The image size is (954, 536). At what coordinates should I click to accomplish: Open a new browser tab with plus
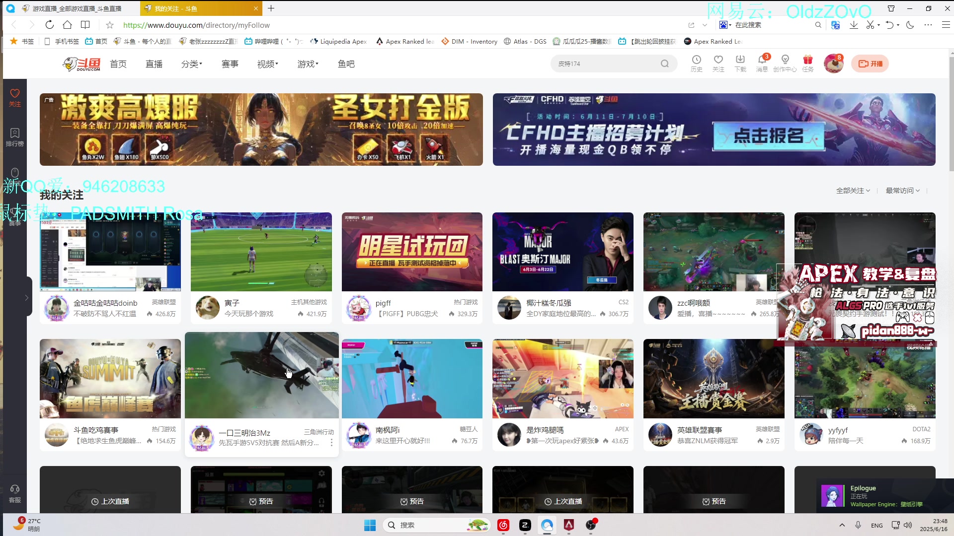click(x=271, y=8)
